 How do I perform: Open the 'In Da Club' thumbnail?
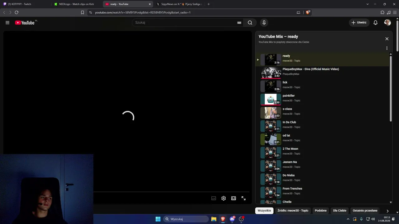[x=271, y=126]
